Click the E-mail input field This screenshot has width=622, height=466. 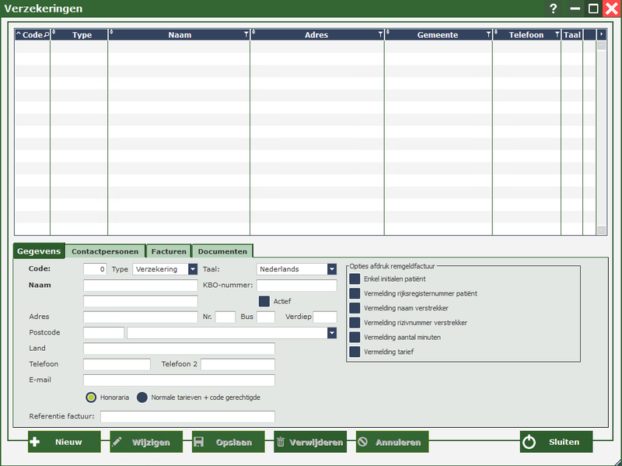[179, 380]
